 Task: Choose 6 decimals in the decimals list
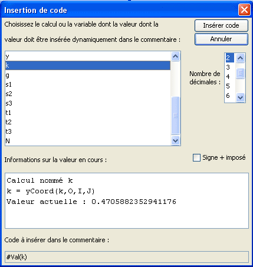[x=229, y=95]
